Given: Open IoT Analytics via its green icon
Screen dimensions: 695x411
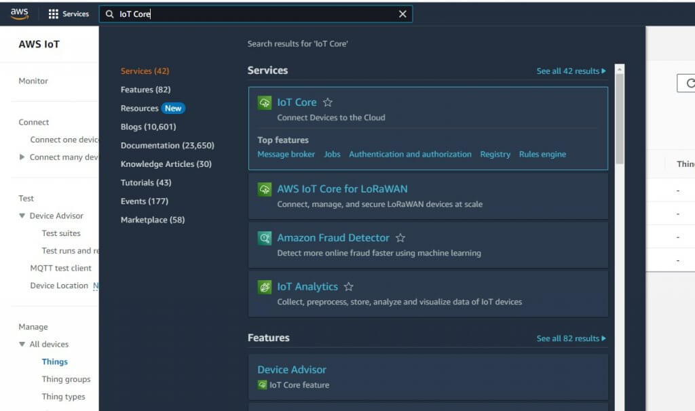Looking at the screenshot, I should click(x=263, y=286).
